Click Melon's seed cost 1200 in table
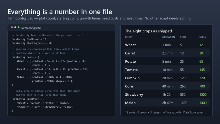This screenshot has width=220, height=124. pyautogui.click(x=184, y=103)
